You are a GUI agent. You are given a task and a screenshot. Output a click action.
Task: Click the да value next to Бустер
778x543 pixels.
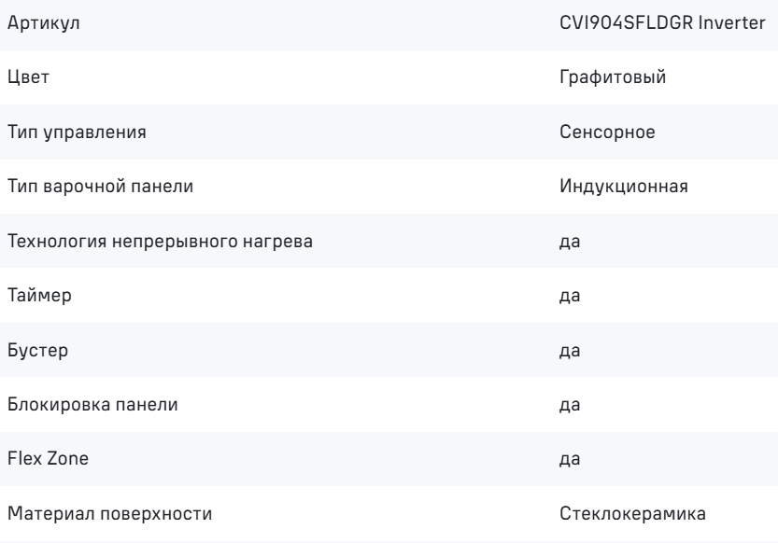(x=570, y=351)
